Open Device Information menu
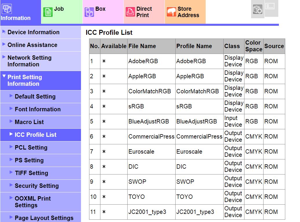The height and width of the screenshot is (222, 300). tap(41, 32)
